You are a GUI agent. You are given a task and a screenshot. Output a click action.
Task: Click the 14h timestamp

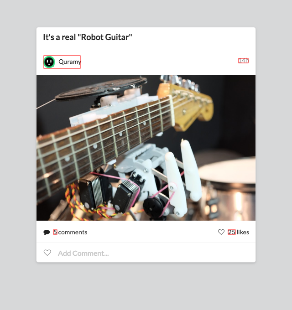[243, 61]
